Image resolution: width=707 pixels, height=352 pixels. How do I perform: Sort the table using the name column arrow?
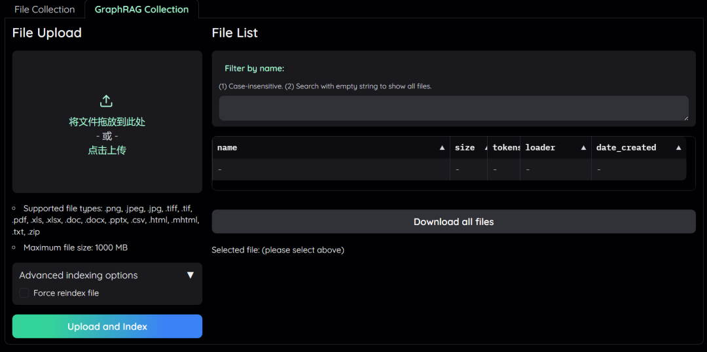coord(442,148)
